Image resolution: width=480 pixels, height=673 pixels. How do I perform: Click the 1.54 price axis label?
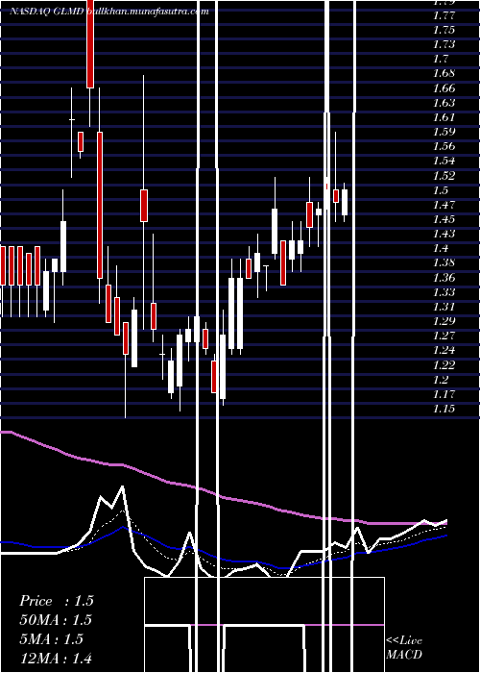click(x=444, y=161)
